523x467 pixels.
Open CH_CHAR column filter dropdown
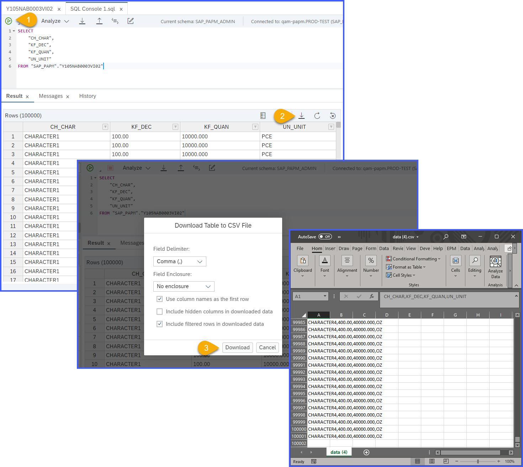[x=105, y=127]
